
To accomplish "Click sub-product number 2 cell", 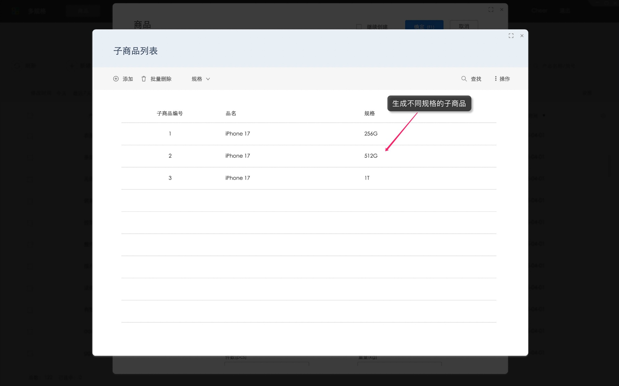I will [x=170, y=156].
